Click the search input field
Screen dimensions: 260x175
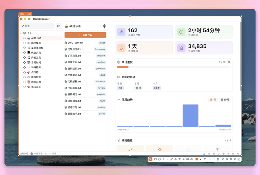pyautogui.click(x=37, y=26)
